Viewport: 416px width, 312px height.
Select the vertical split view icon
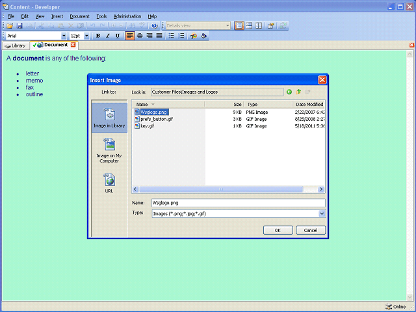(259, 26)
